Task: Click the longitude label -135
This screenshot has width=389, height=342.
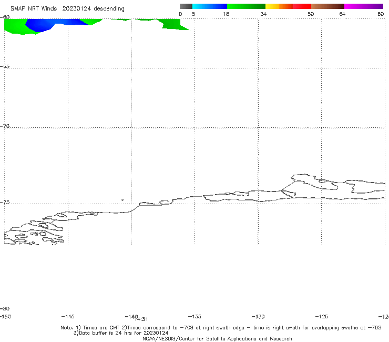Action: tap(194, 316)
